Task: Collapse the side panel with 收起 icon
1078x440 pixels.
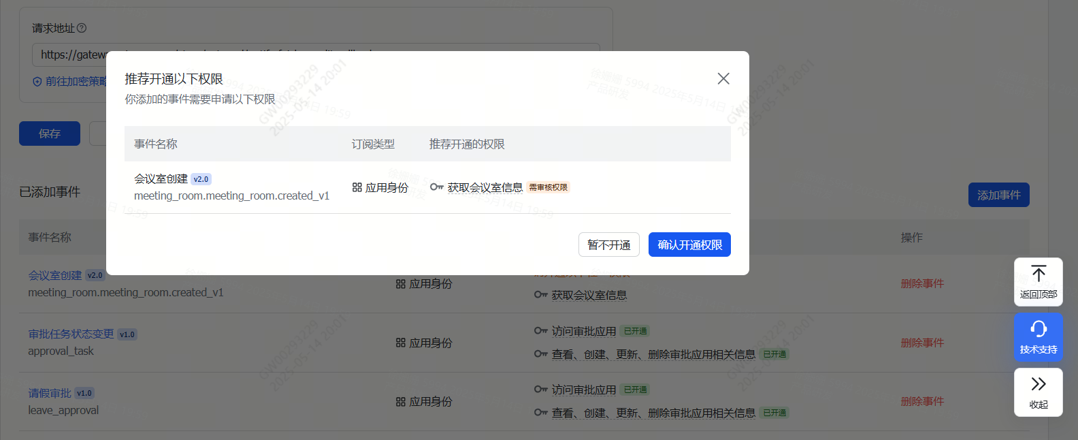Action: point(1039,383)
